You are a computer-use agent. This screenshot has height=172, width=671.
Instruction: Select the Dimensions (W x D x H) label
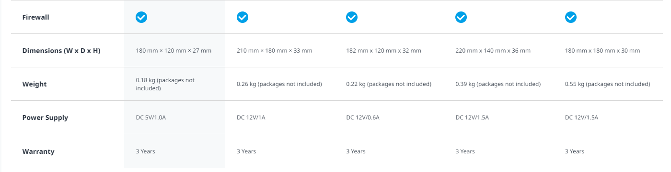(x=61, y=51)
